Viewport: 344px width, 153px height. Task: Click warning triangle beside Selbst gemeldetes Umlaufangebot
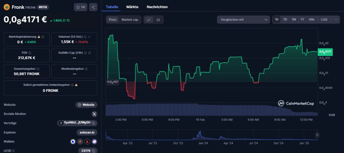[x=76, y=85]
